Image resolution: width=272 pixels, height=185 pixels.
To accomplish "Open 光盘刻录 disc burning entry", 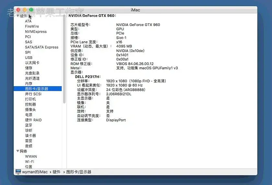I will click(x=32, y=73).
